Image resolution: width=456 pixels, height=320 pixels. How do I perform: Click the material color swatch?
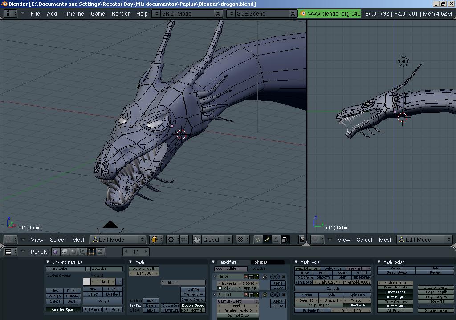tap(87, 282)
